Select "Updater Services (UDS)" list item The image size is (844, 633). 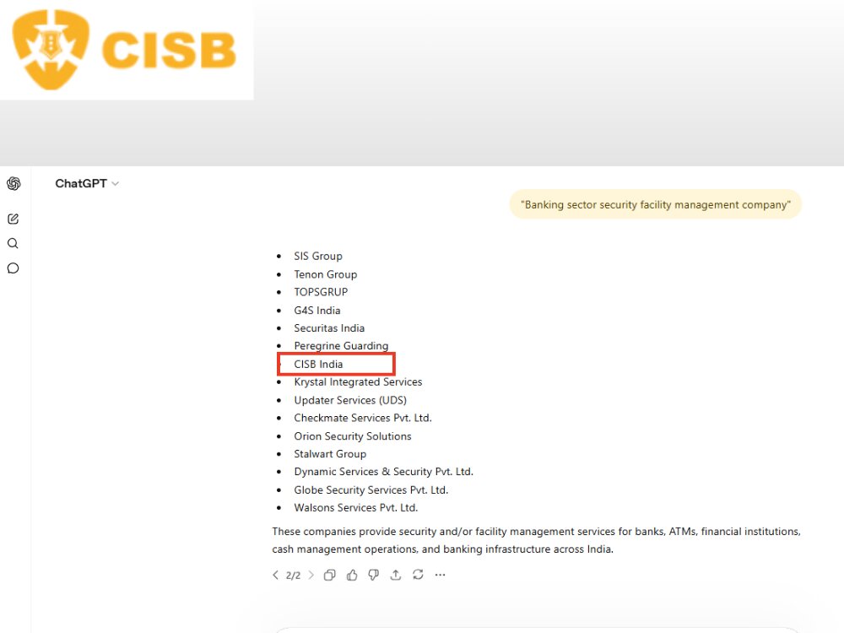(x=350, y=400)
